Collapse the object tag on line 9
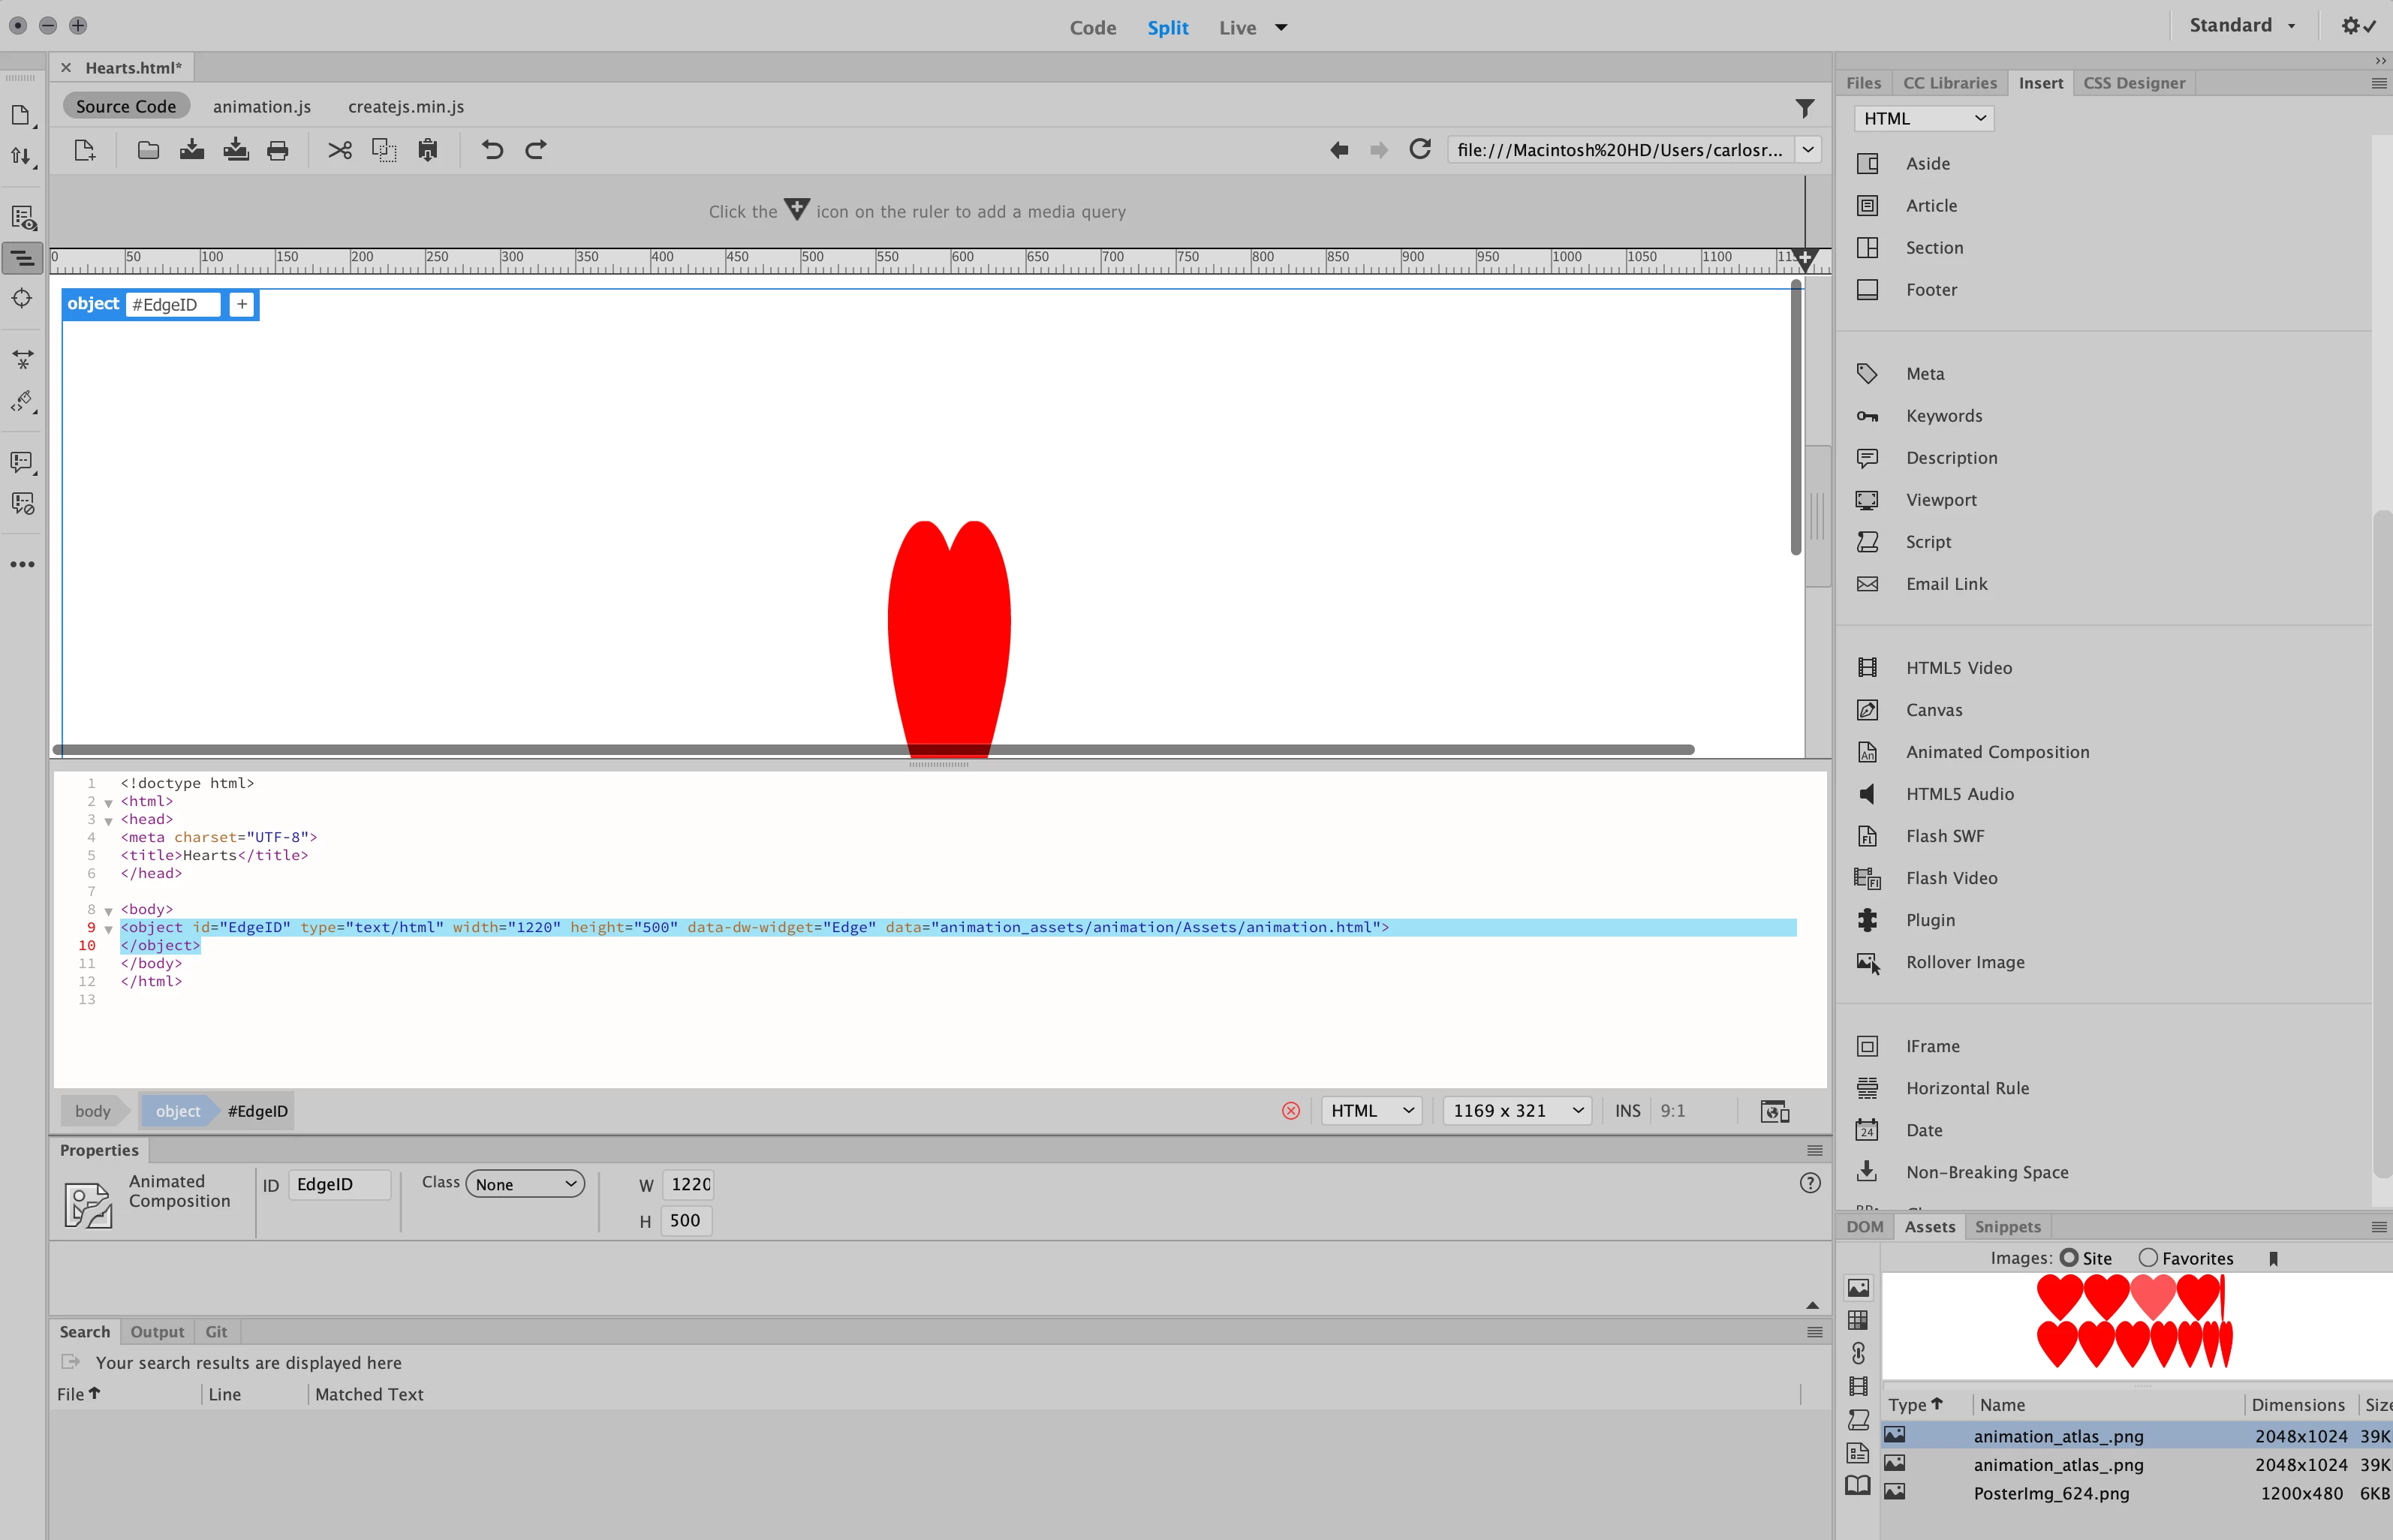 [x=108, y=929]
